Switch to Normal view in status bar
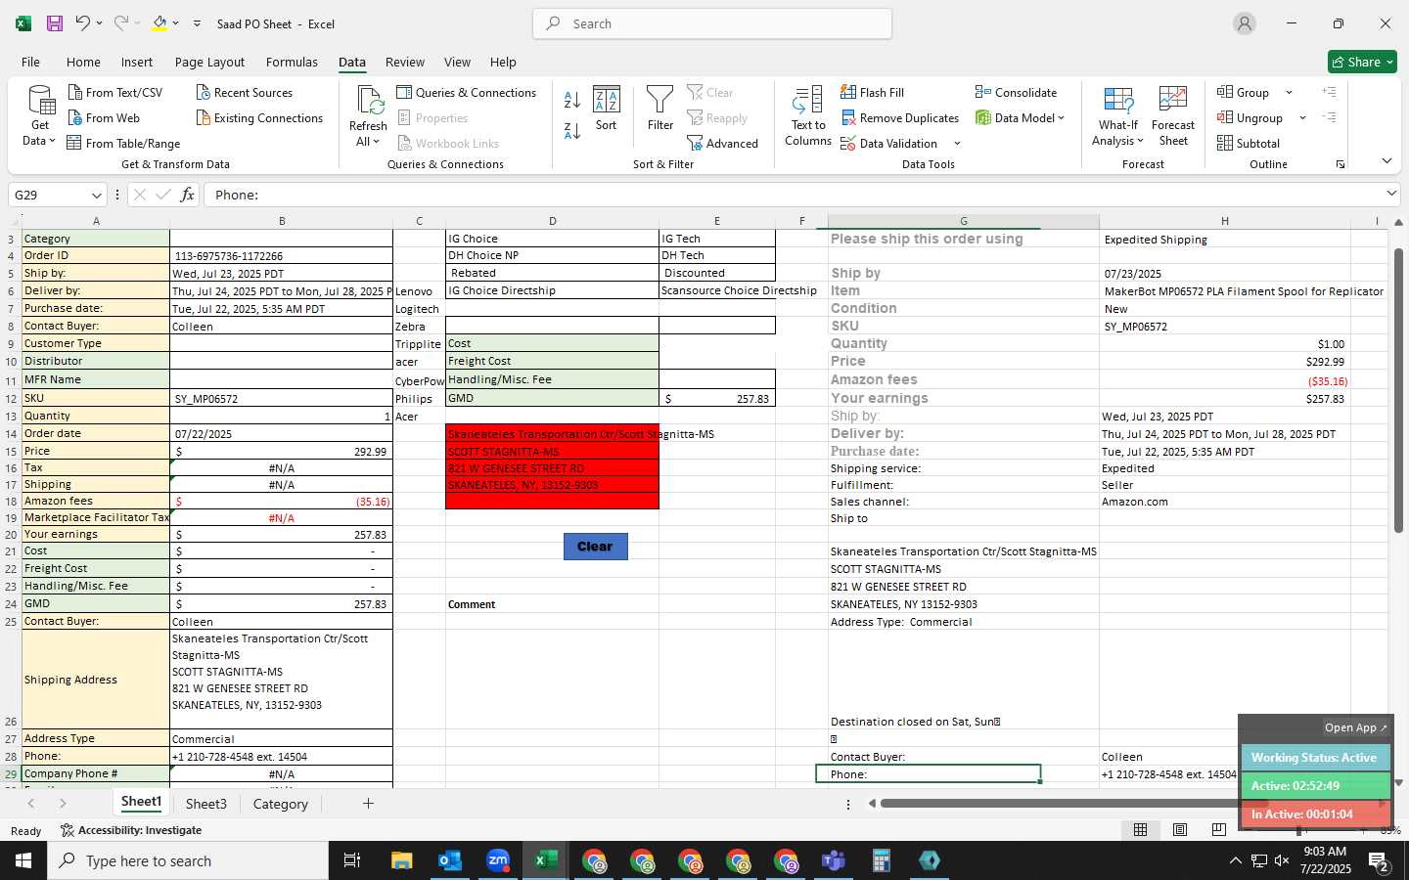 [x=1141, y=829]
